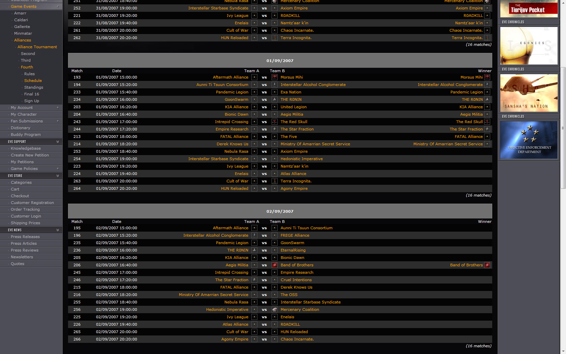
Task: Open the Fourth tournament sidebar item
Action: click(x=27, y=67)
